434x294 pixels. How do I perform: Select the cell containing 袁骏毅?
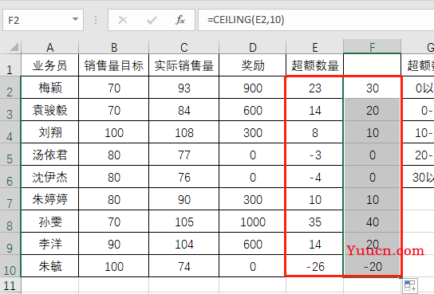coord(49,110)
